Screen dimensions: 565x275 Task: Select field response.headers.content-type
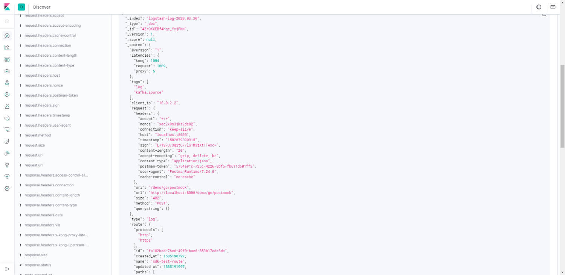51,205
